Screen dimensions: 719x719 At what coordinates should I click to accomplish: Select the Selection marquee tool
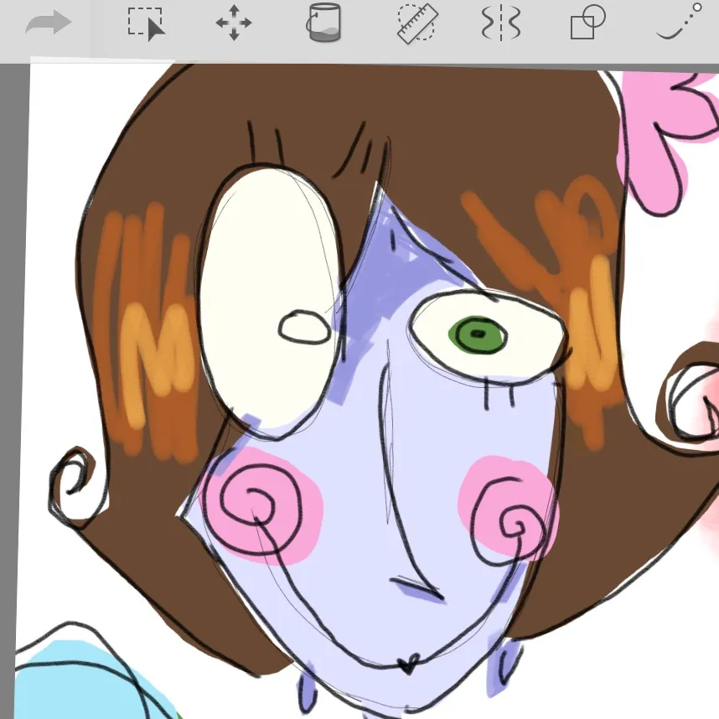click(146, 23)
